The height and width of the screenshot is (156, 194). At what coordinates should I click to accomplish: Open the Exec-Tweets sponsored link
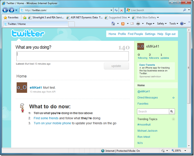tap(147, 65)
